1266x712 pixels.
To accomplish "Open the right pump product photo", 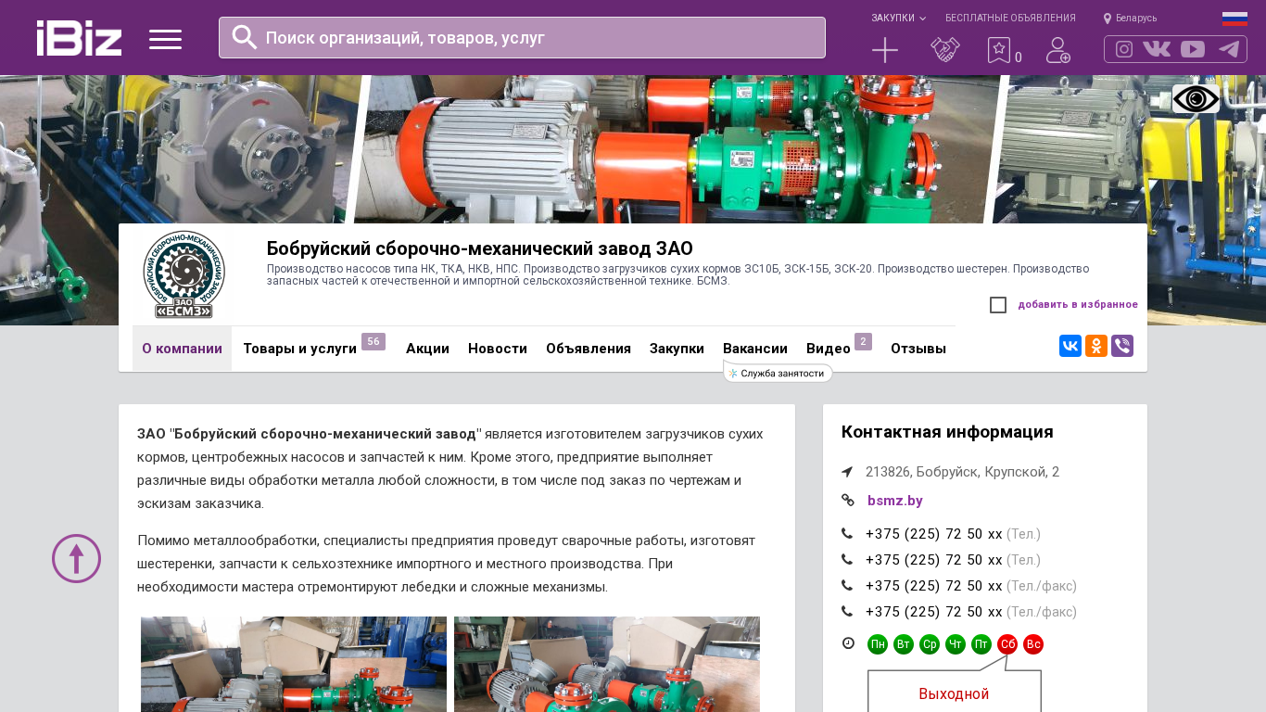I will click(607, 664).
